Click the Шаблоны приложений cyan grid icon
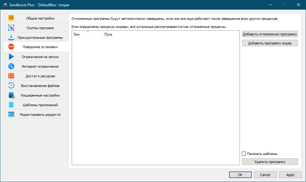Viewport: 306px width, 182px height. (x=11, y=105)
